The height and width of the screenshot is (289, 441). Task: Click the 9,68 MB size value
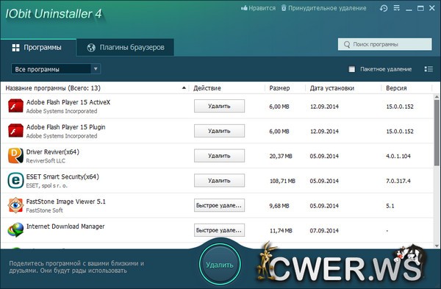coord(279,206)
